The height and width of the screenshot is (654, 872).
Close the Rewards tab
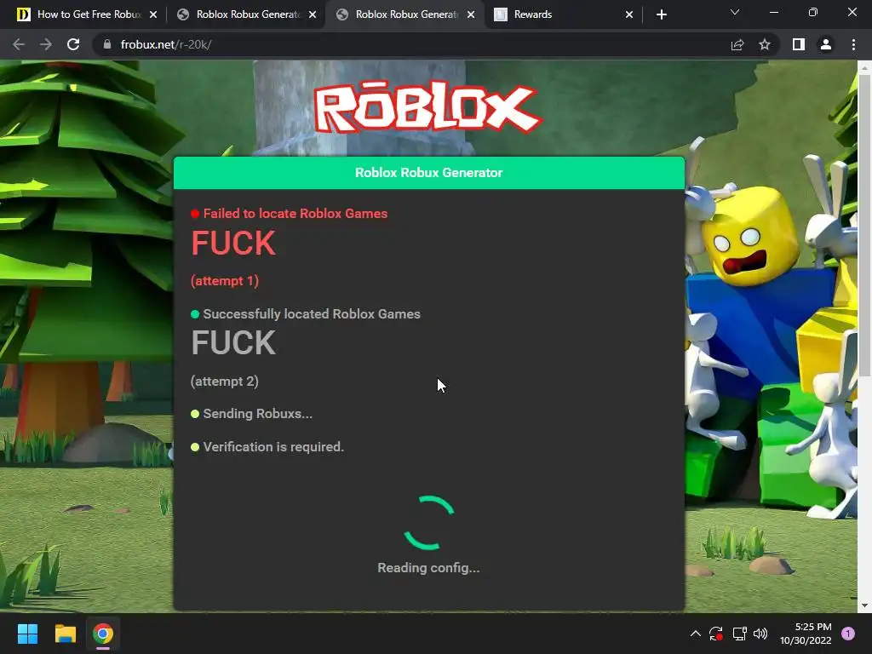point(629,14)
